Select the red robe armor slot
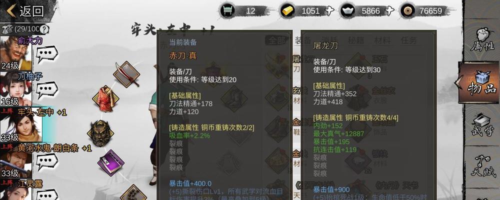The width and height of the screenshot is (500, 200). click(105, 98)
